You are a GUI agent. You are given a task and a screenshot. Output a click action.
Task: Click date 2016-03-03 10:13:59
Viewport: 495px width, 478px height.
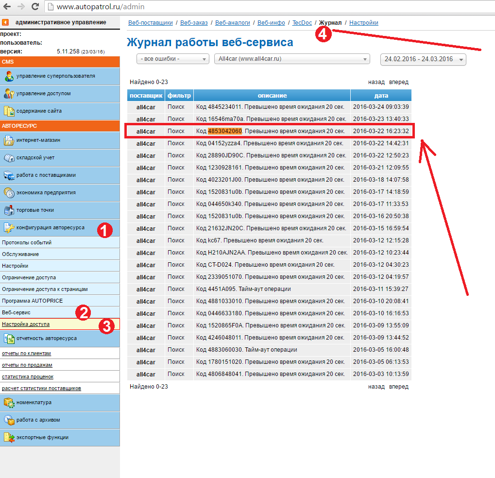tap(381, 374)
